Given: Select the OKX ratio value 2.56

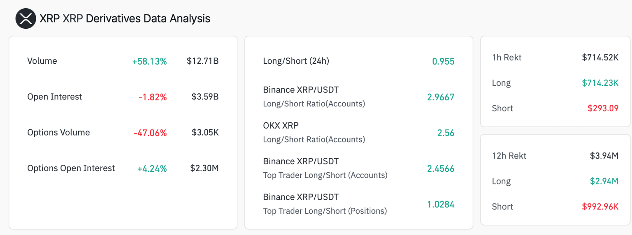Looking at the screenshot, I should (446, 133).
